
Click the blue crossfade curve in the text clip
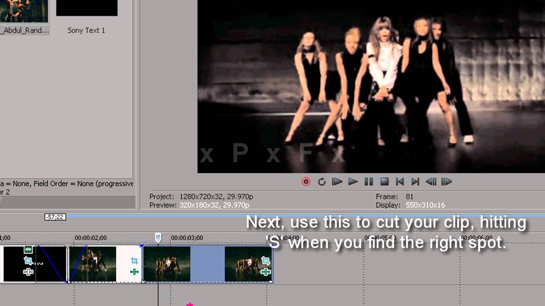click(x=52, y=263)
